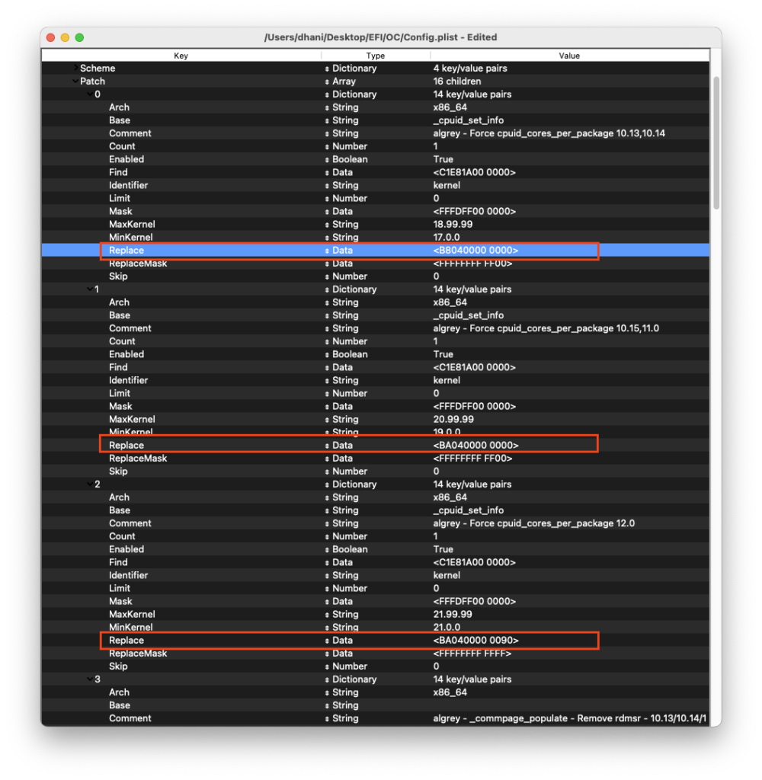
Task: Click MinKernel value 17.0.0
Action: (x=447, y=238)
